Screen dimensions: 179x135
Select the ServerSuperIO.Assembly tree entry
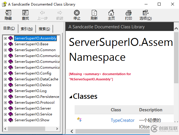click(36, 38)
